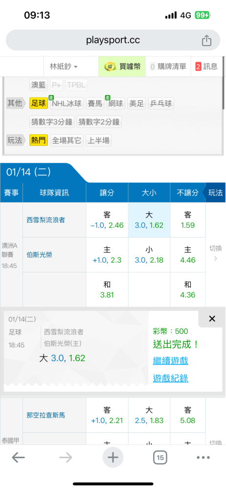Click the 其他 category label
This screenshot has height=490, width=226.
15,103
